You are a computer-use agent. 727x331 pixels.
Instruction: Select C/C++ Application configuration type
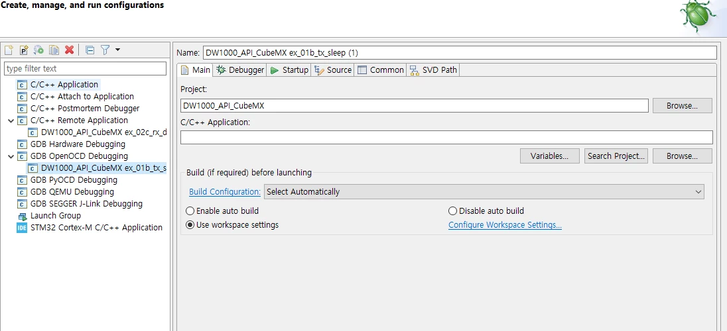[x=64, y=84]
